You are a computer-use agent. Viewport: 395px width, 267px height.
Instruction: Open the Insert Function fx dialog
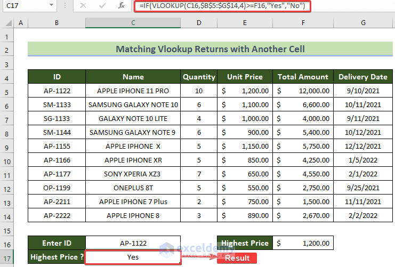[x=121, y=5]
